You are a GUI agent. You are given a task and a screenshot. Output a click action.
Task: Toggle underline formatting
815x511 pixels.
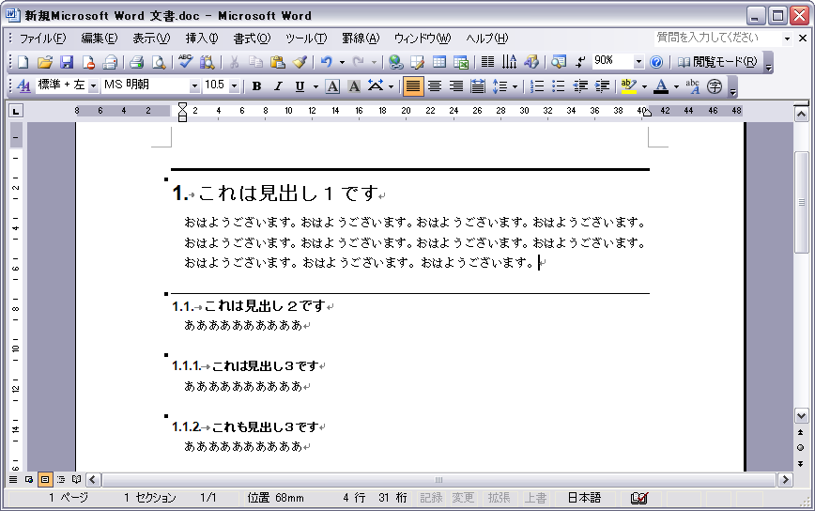click(x=300, y=86)
